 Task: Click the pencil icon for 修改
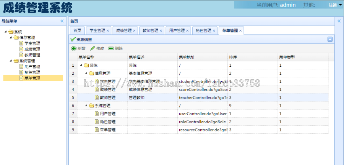tap(92, 48)
